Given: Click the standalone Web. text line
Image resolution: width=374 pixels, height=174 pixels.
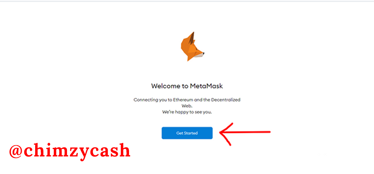Looking at the screenshot, I should click(187, 106).
